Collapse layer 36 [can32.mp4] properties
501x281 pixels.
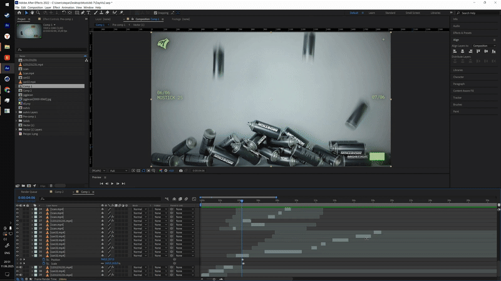33,255
